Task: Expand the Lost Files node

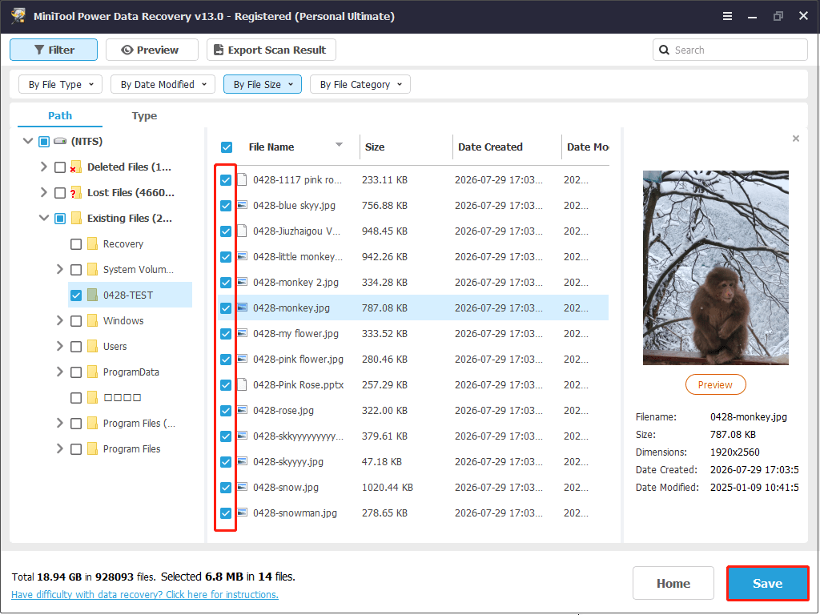Action: pos(44,192)
